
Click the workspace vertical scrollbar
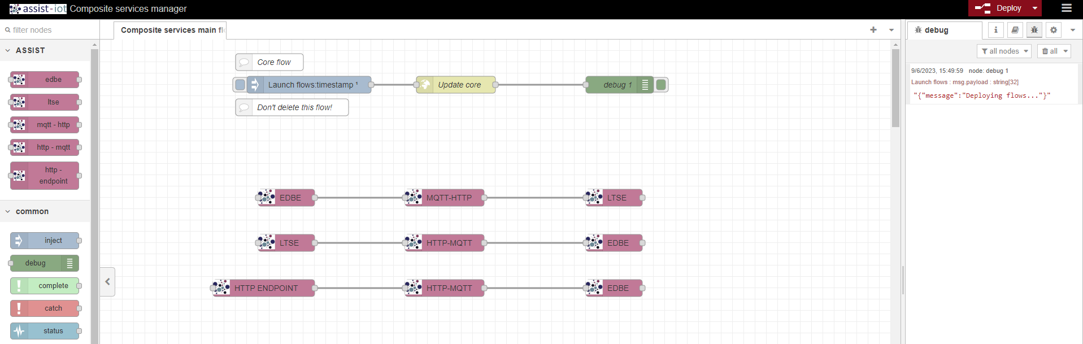[895, 88]
